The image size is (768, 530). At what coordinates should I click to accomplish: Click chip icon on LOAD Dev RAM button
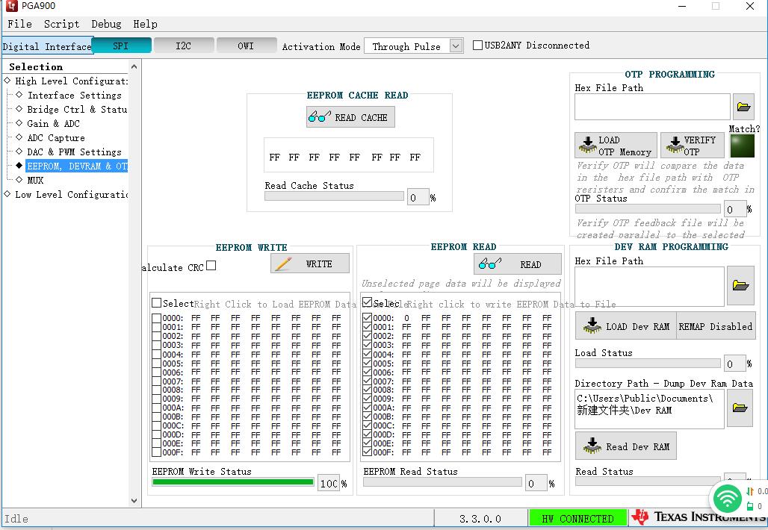592,326
